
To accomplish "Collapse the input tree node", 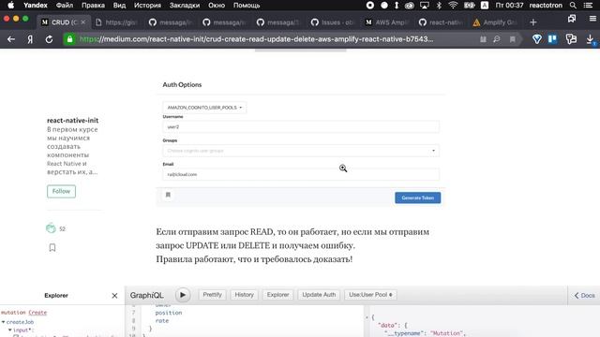I will point(10,330).
